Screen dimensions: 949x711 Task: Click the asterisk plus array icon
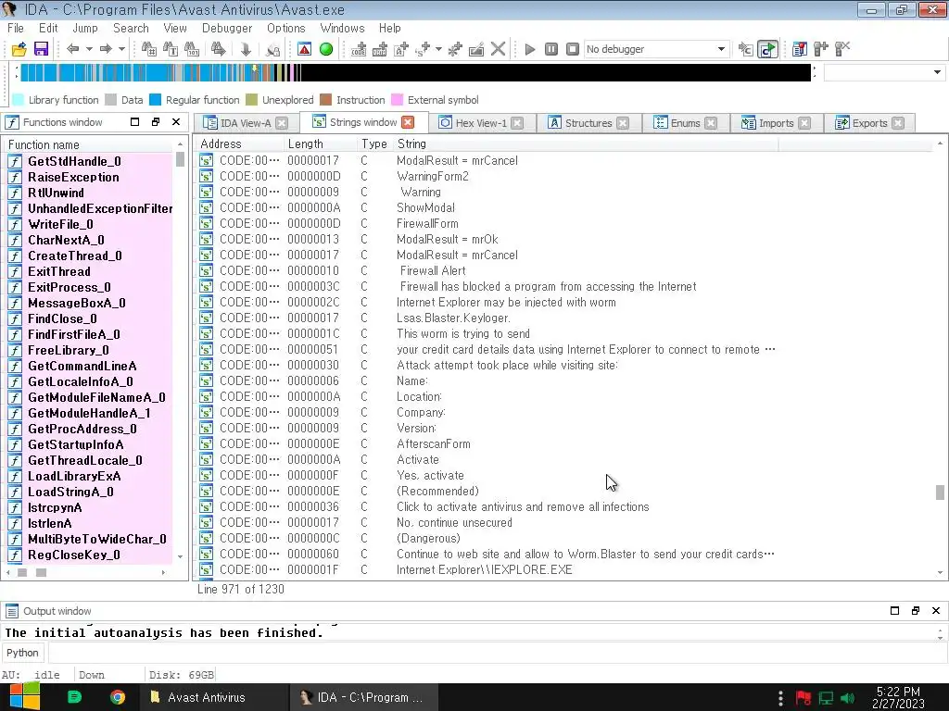point(455,49)
